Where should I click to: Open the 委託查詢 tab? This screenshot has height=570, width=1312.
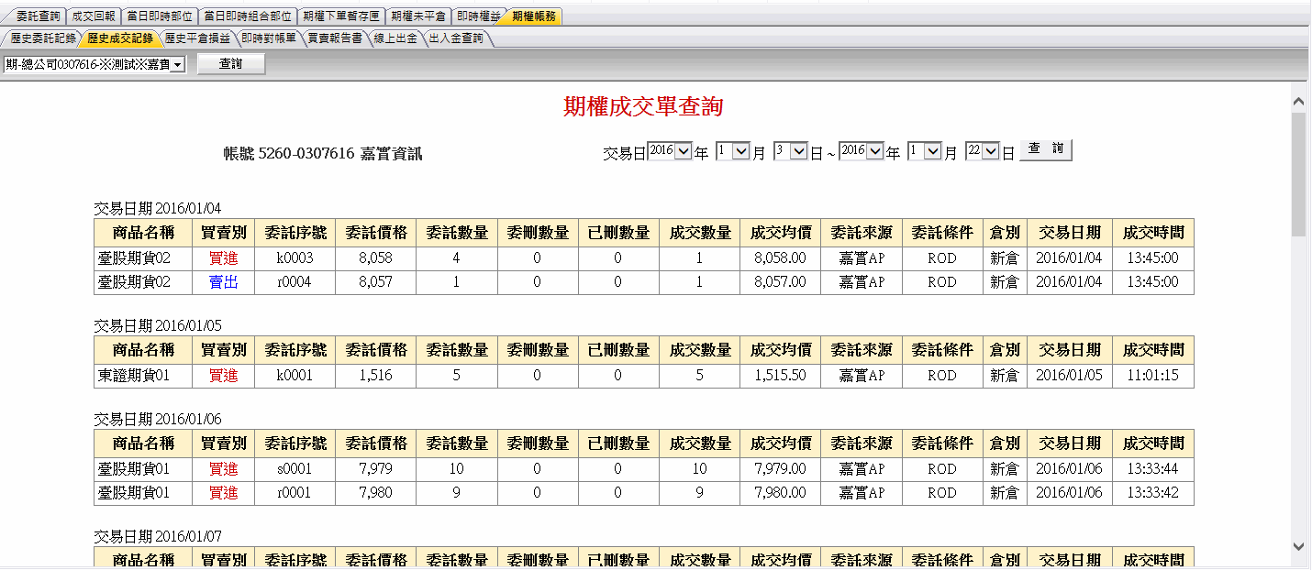click(x=38, y=16)
